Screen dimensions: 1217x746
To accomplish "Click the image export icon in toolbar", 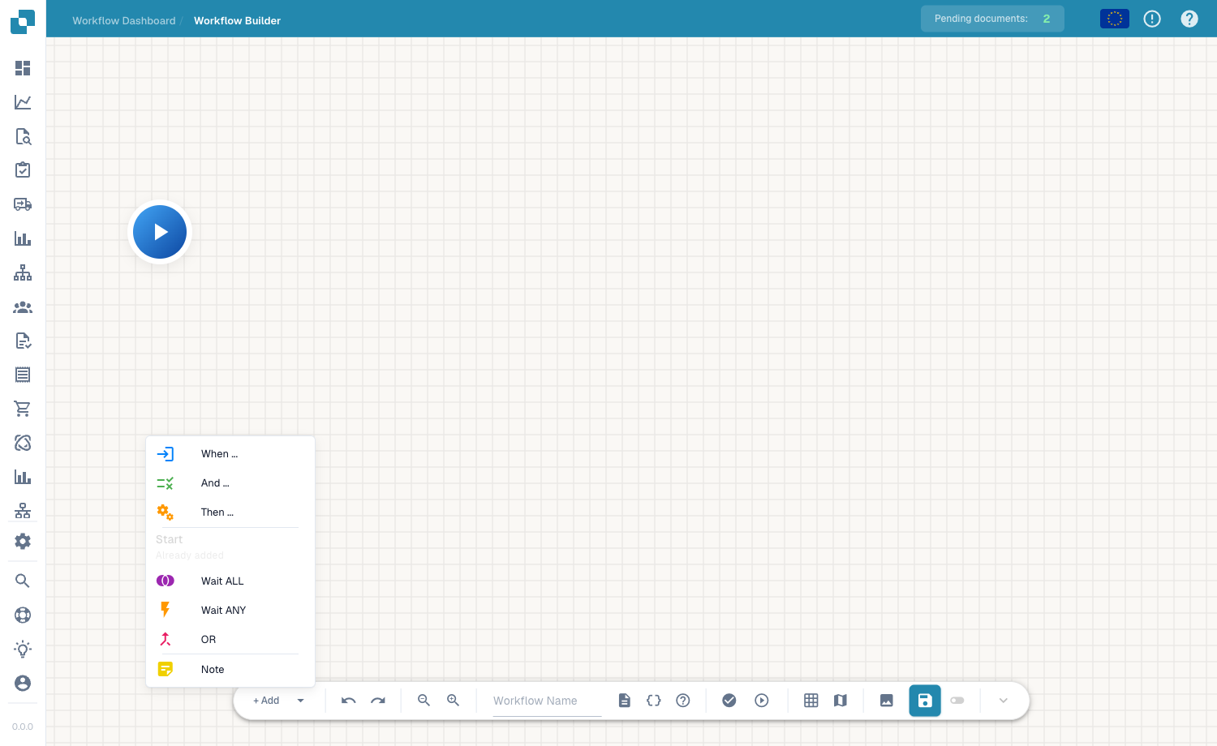I will click(x=887, y=701).
